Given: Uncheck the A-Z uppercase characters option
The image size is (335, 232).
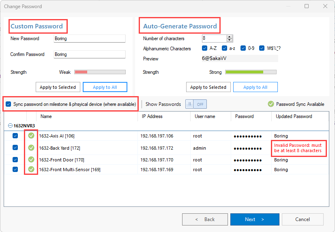Looking at the screenshot, I should click(x=204, y=48).
